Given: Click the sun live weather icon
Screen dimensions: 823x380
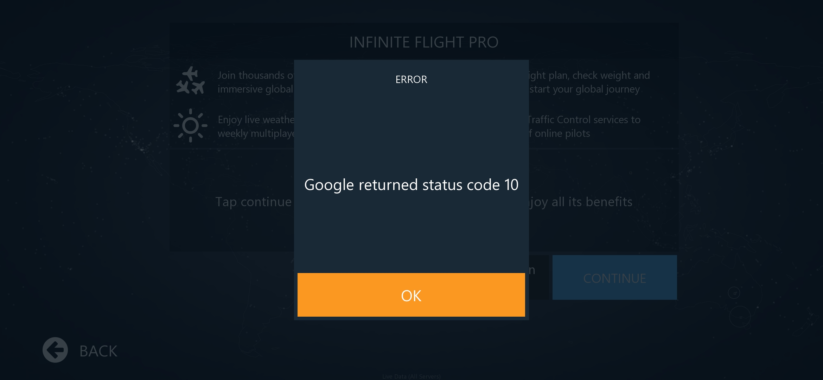Looking at the screenshot, I should (190, 126).
